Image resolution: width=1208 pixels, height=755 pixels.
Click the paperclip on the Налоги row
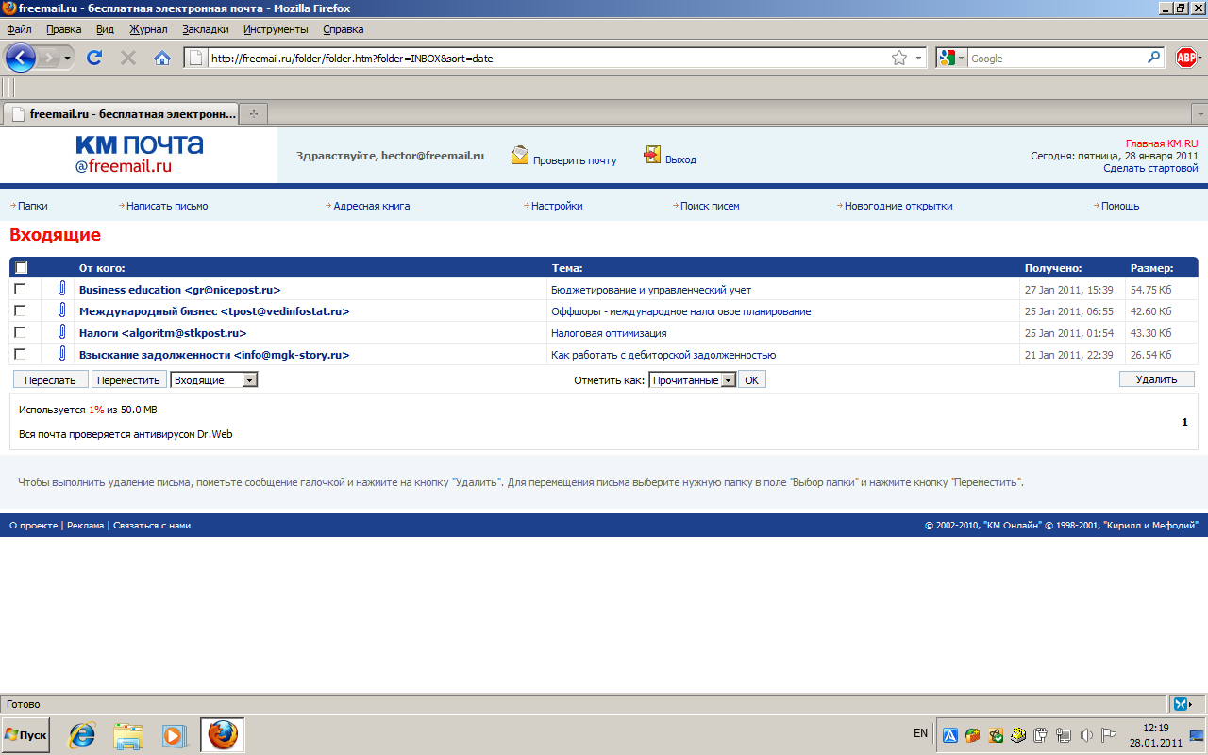(x=61, y=332)
